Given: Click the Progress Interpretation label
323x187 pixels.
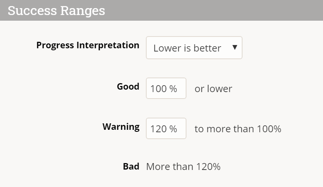Looking at the screenshot, I should tap(88, 45).
